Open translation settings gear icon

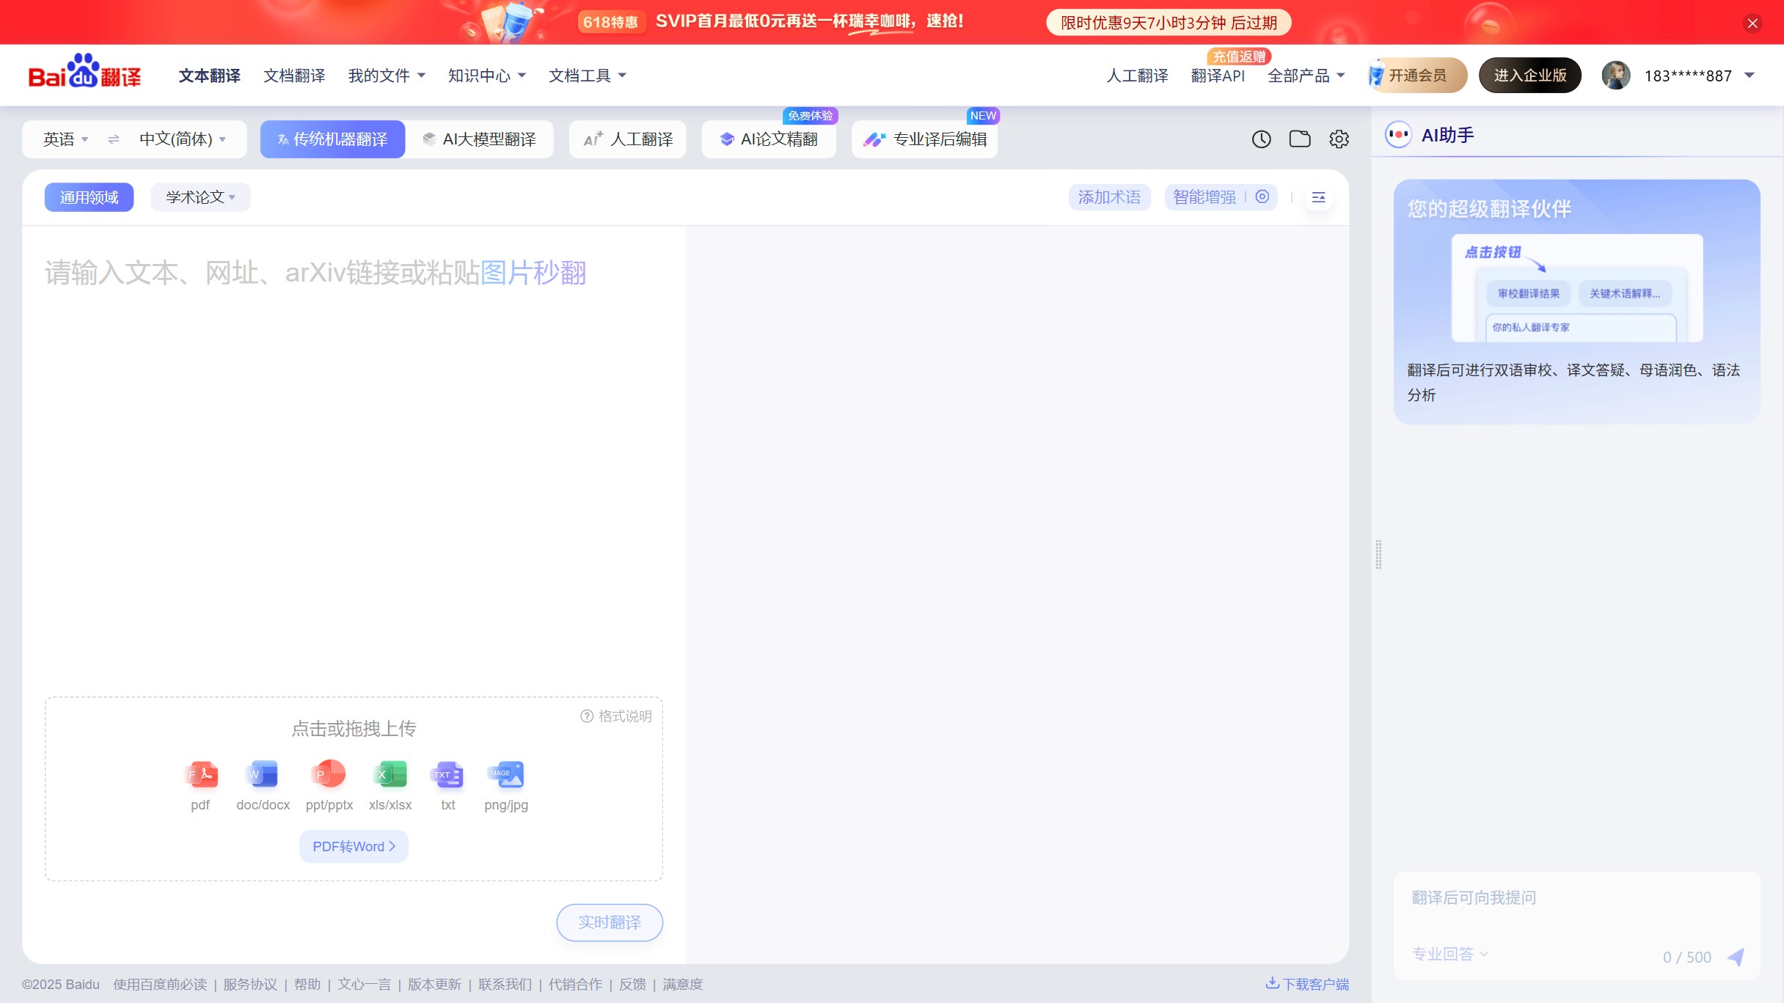pos(1339,139)
